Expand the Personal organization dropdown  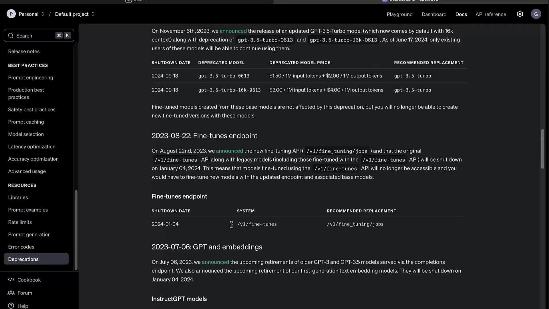[x=31, y=14]
